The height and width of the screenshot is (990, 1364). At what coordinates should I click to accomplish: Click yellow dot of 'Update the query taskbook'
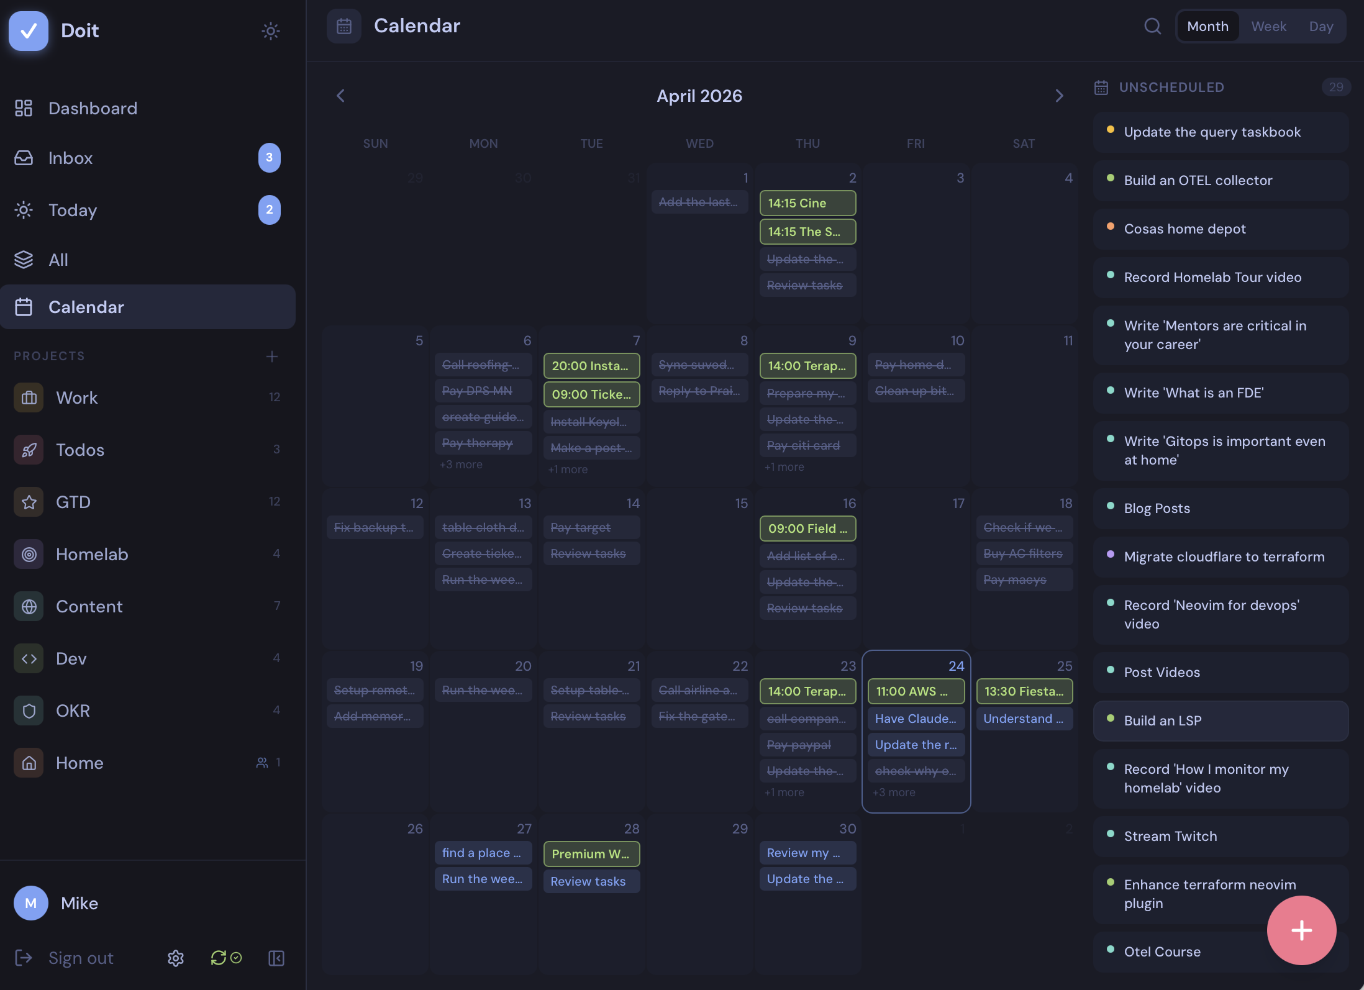coord(1111,129)
